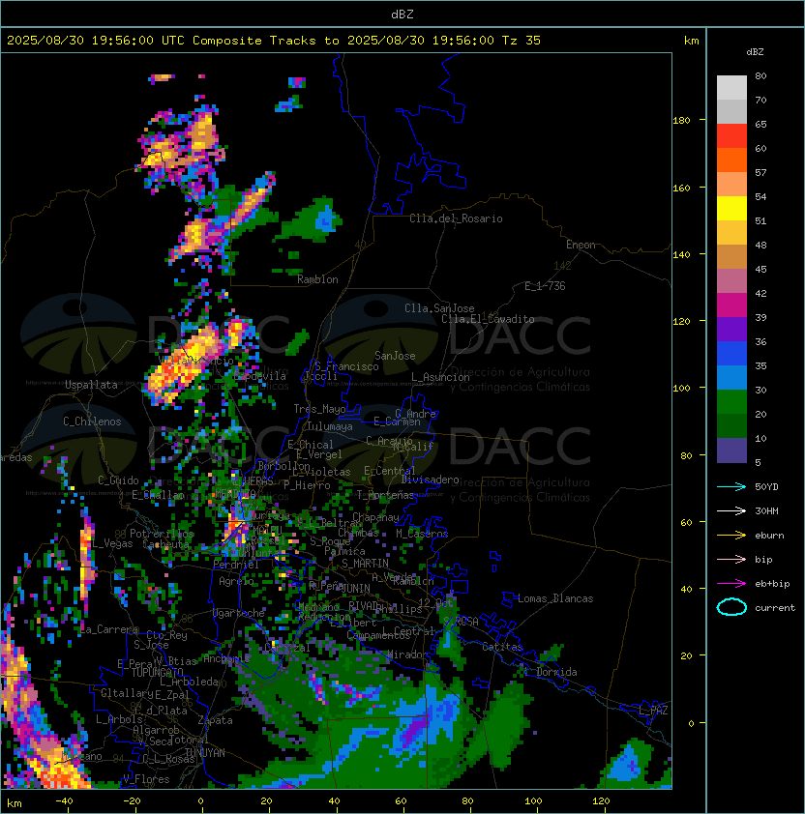
Task: Click legend value '65'
Action: click(760, 124)
